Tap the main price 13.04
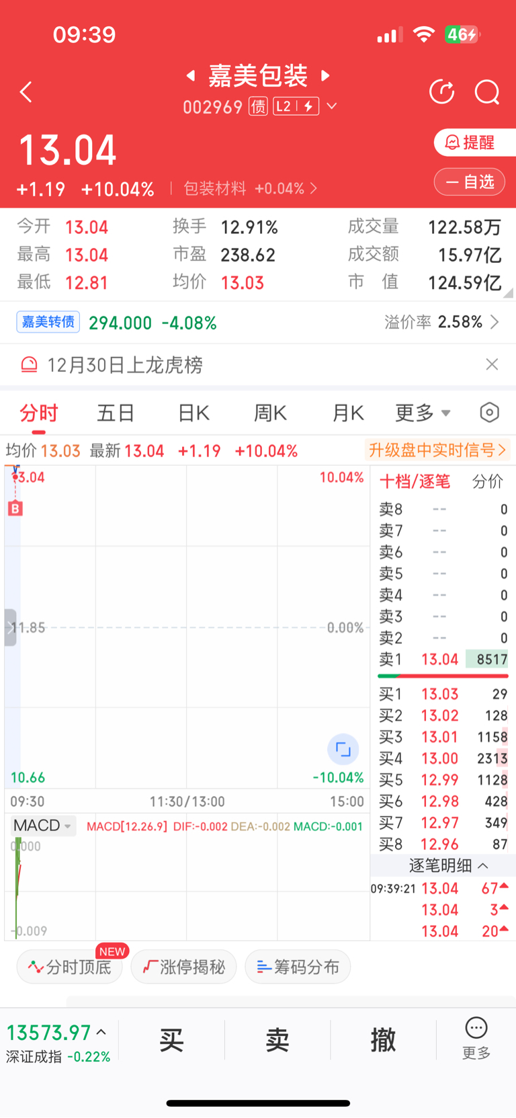The width and height of the screenshot is (516, 1118). coord(68,150)
